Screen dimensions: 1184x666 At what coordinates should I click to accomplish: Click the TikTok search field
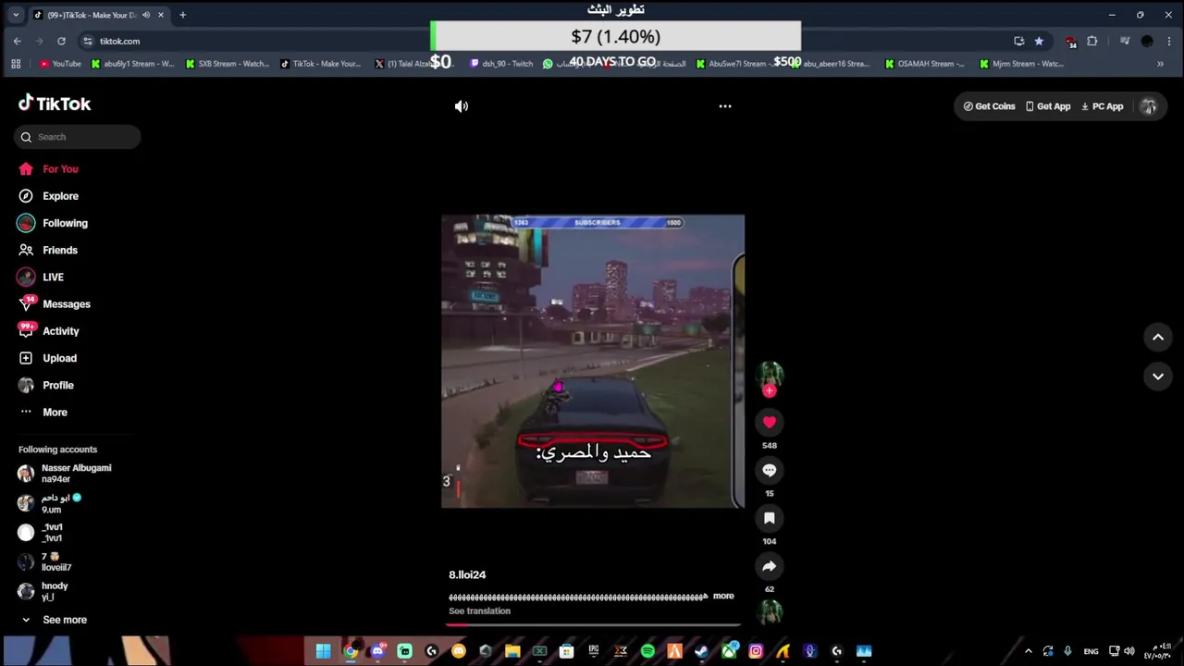(x=78, y=137)
